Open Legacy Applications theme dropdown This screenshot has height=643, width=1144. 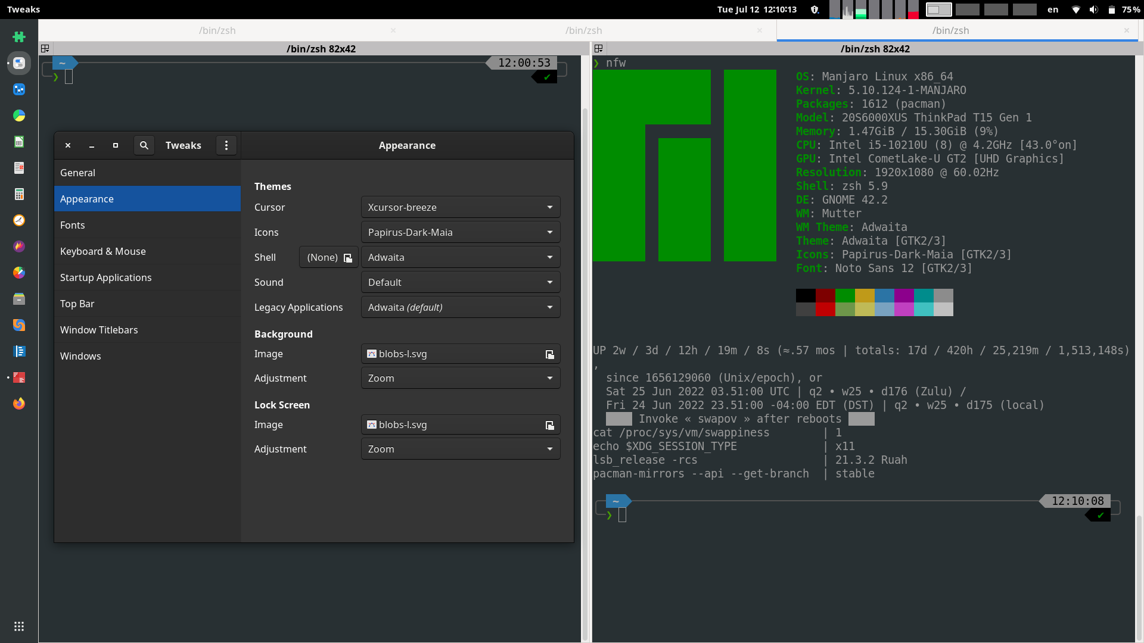point(461,307)
